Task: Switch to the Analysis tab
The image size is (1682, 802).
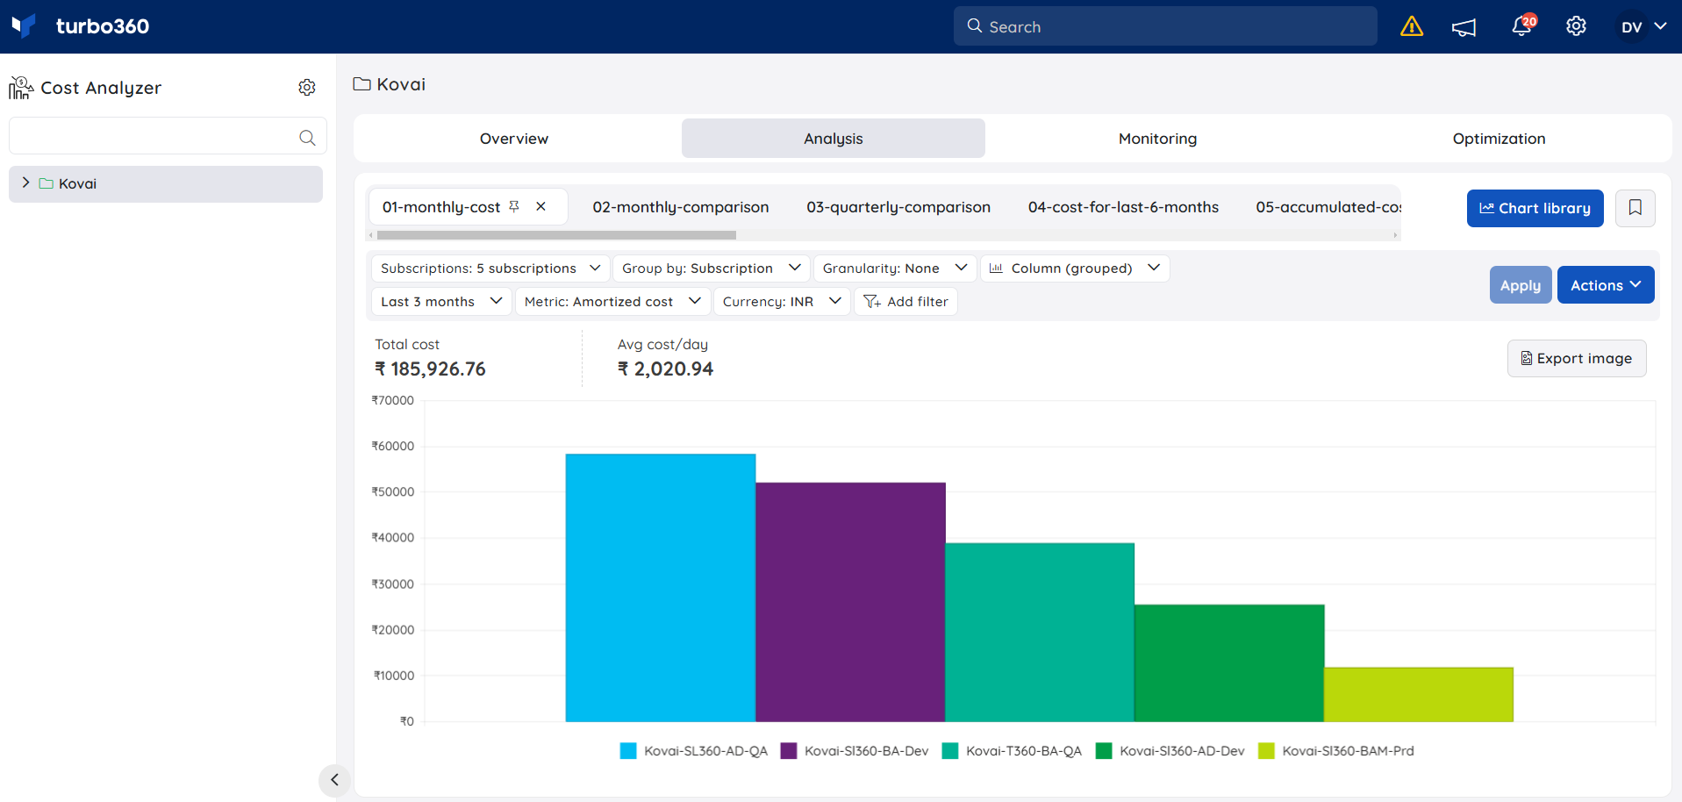Action: [834, 139]
